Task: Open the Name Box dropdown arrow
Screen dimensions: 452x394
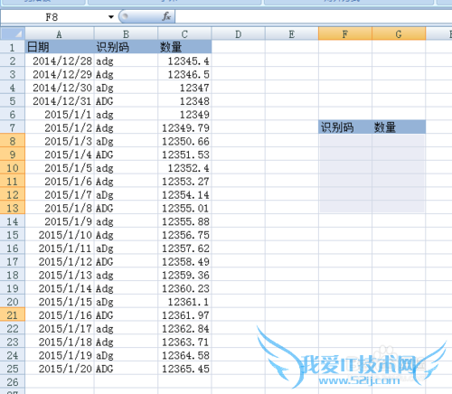Action: [x=111, y=17]
